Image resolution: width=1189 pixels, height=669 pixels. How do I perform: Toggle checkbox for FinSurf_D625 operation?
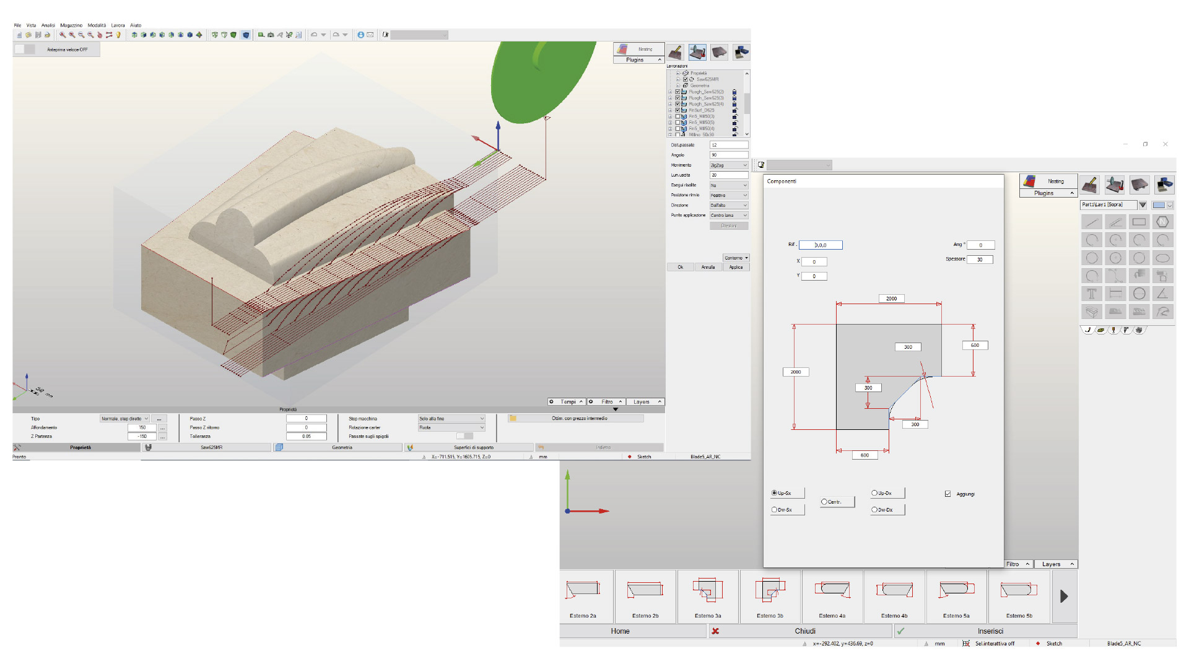[677, 110]
